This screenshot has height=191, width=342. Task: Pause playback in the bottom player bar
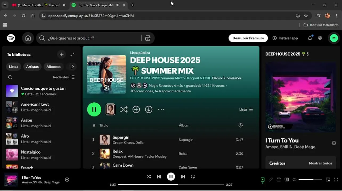[x=171, y=176]
